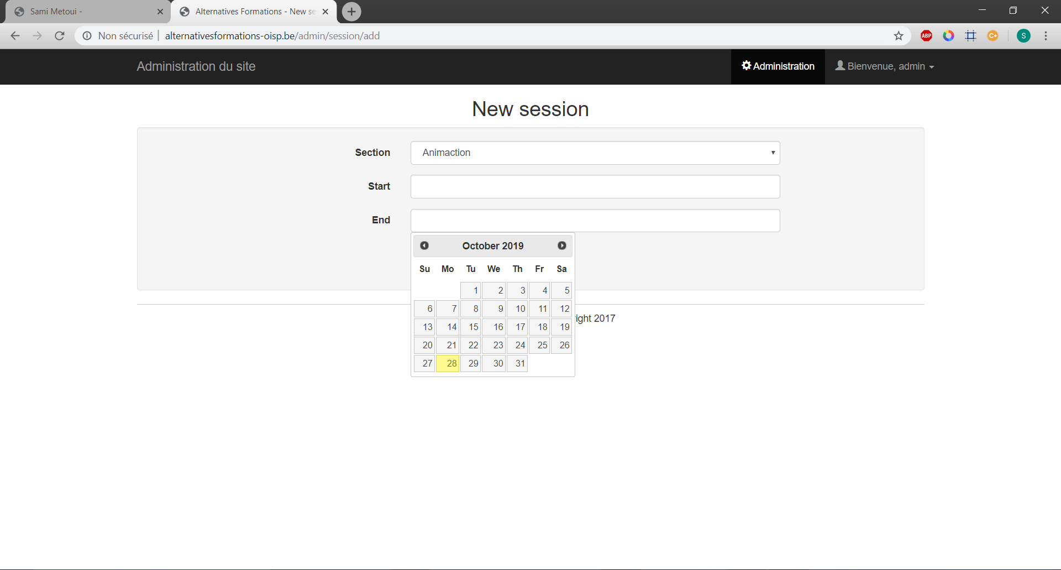Screen dimensions: 1061x570
Task: Focus the End date input field
Action: click(x=595, y=221)
